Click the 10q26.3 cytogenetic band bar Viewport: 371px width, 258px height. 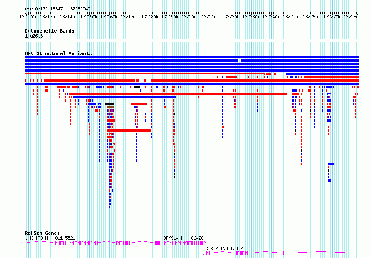[x=192, y=40]
